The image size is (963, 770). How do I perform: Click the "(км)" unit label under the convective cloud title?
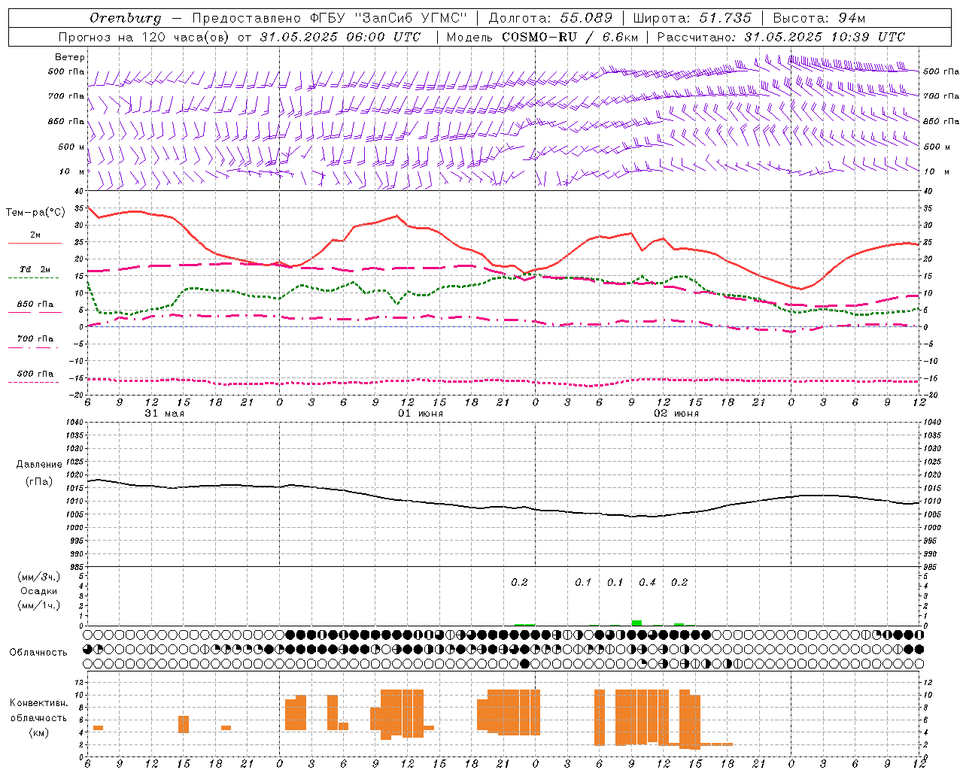39,732
